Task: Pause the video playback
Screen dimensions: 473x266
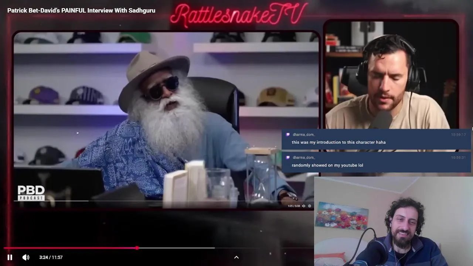Action: pyautogui.click(x=10, y=257)
